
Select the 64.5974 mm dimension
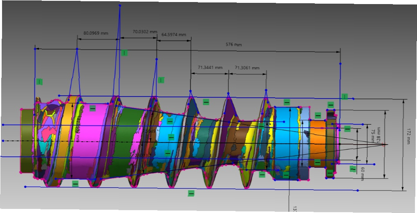tap(174, 35)
